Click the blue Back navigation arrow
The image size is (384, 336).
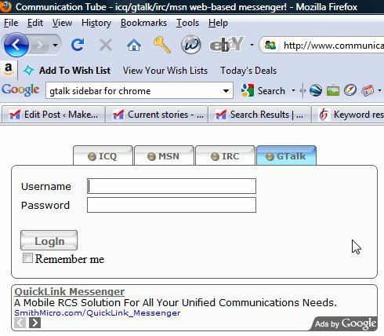[16, 45]
